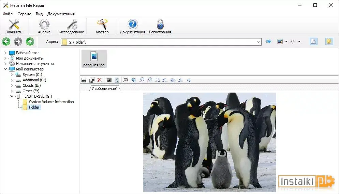Screen dimensions: 339x194
Task: Click the red X delete icon
Action: pos(100,80)
